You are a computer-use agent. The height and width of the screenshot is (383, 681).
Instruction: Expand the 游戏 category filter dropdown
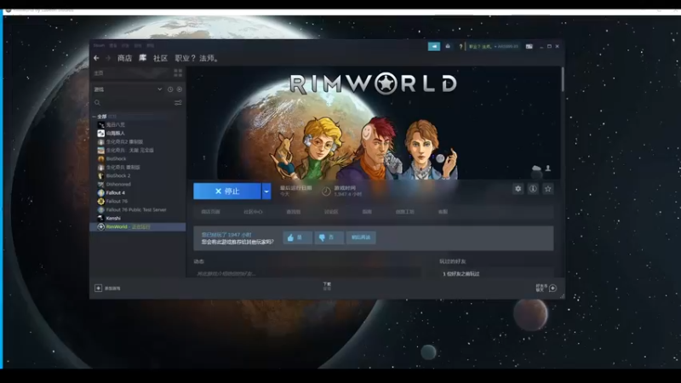tap(159, 89)
